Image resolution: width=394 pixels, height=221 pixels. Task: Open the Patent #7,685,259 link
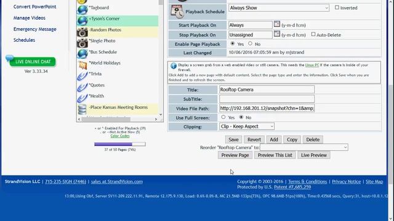pyautogui.click(x=292, y=187)
